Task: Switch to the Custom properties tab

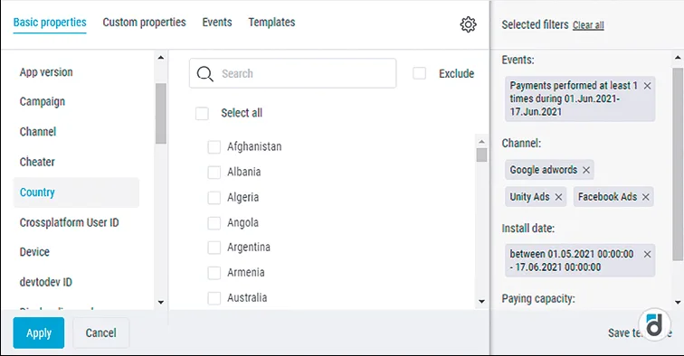Action: (145, 23)
